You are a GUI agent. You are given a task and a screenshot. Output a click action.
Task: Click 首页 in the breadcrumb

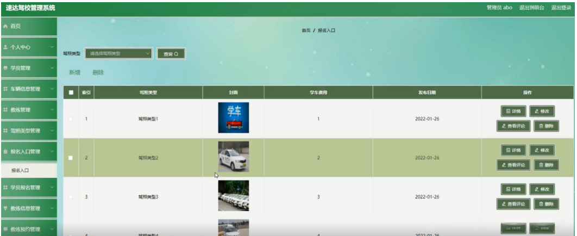pos(306,30)
